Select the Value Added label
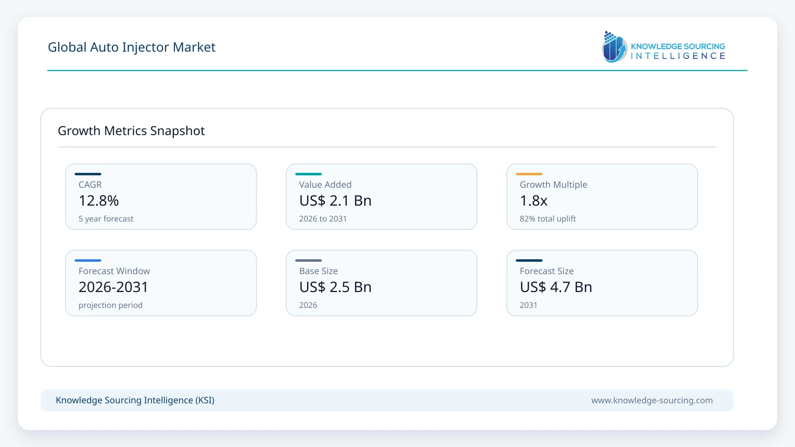The width and height of the screenshot is (795, 447). [325, 185]
